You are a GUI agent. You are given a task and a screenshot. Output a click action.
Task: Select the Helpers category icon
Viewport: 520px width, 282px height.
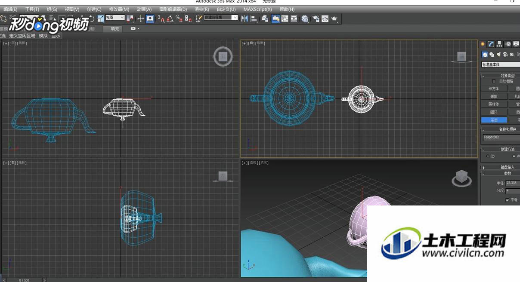512,55
